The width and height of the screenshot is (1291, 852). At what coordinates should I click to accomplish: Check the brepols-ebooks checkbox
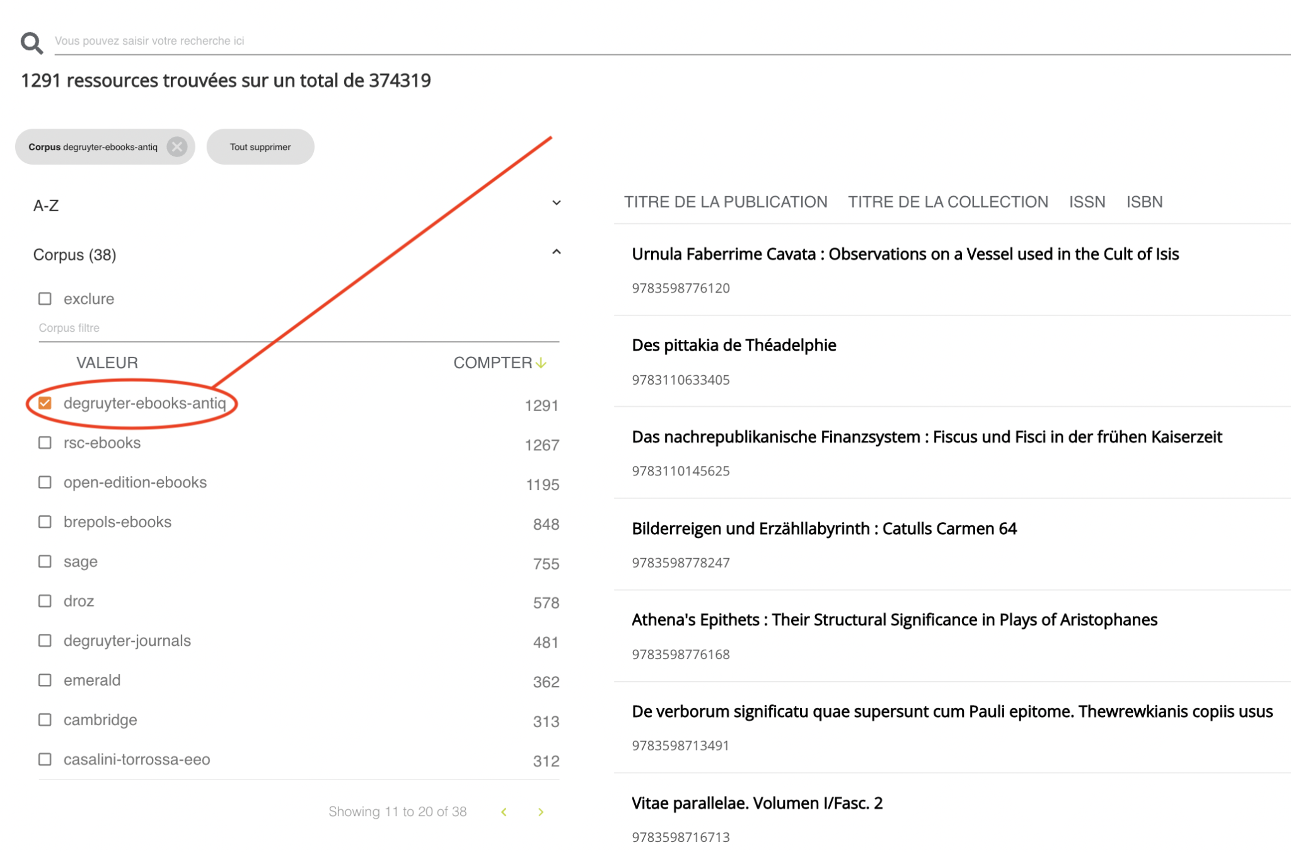[x=45, y=522]
